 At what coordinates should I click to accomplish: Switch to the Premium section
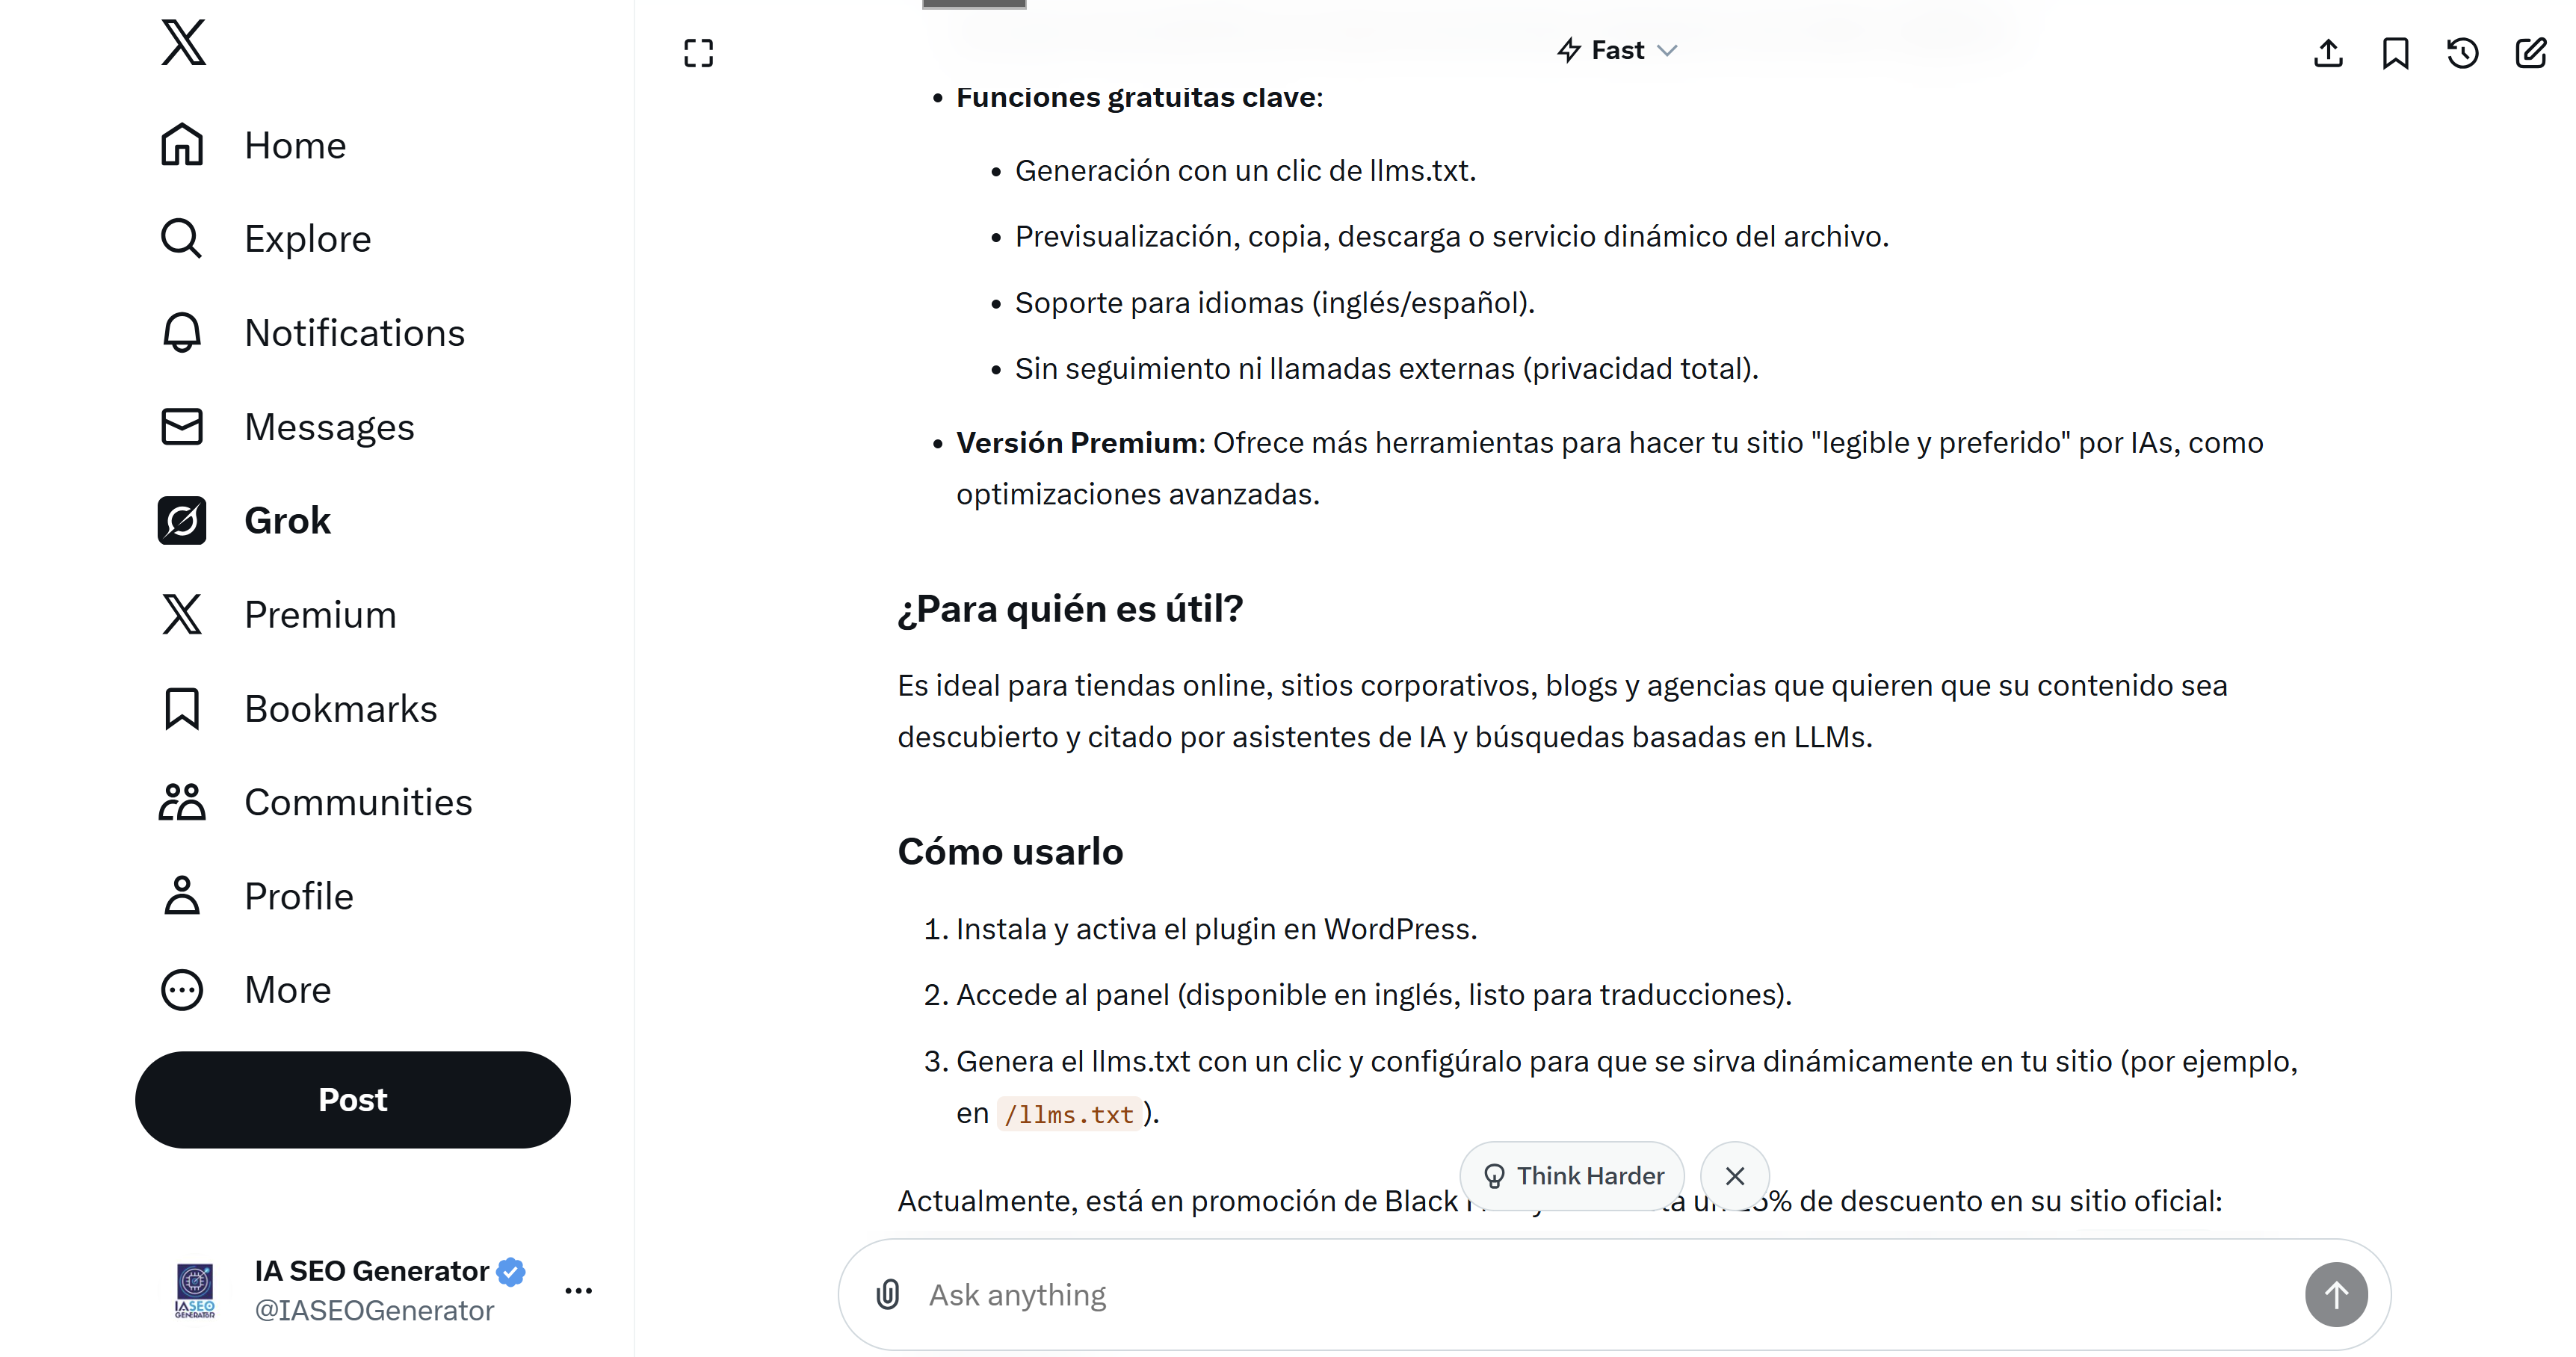point(320,614)
